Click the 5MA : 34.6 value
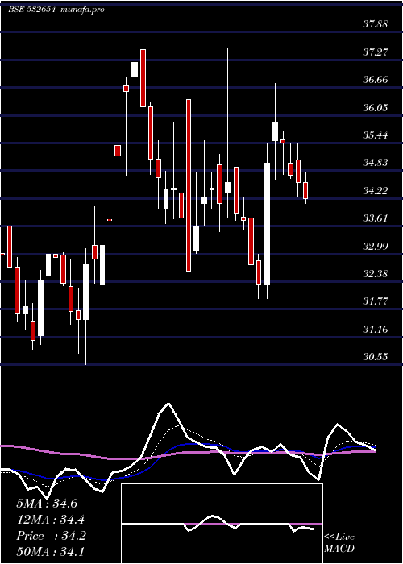403x564 pixels. (47, 504)
